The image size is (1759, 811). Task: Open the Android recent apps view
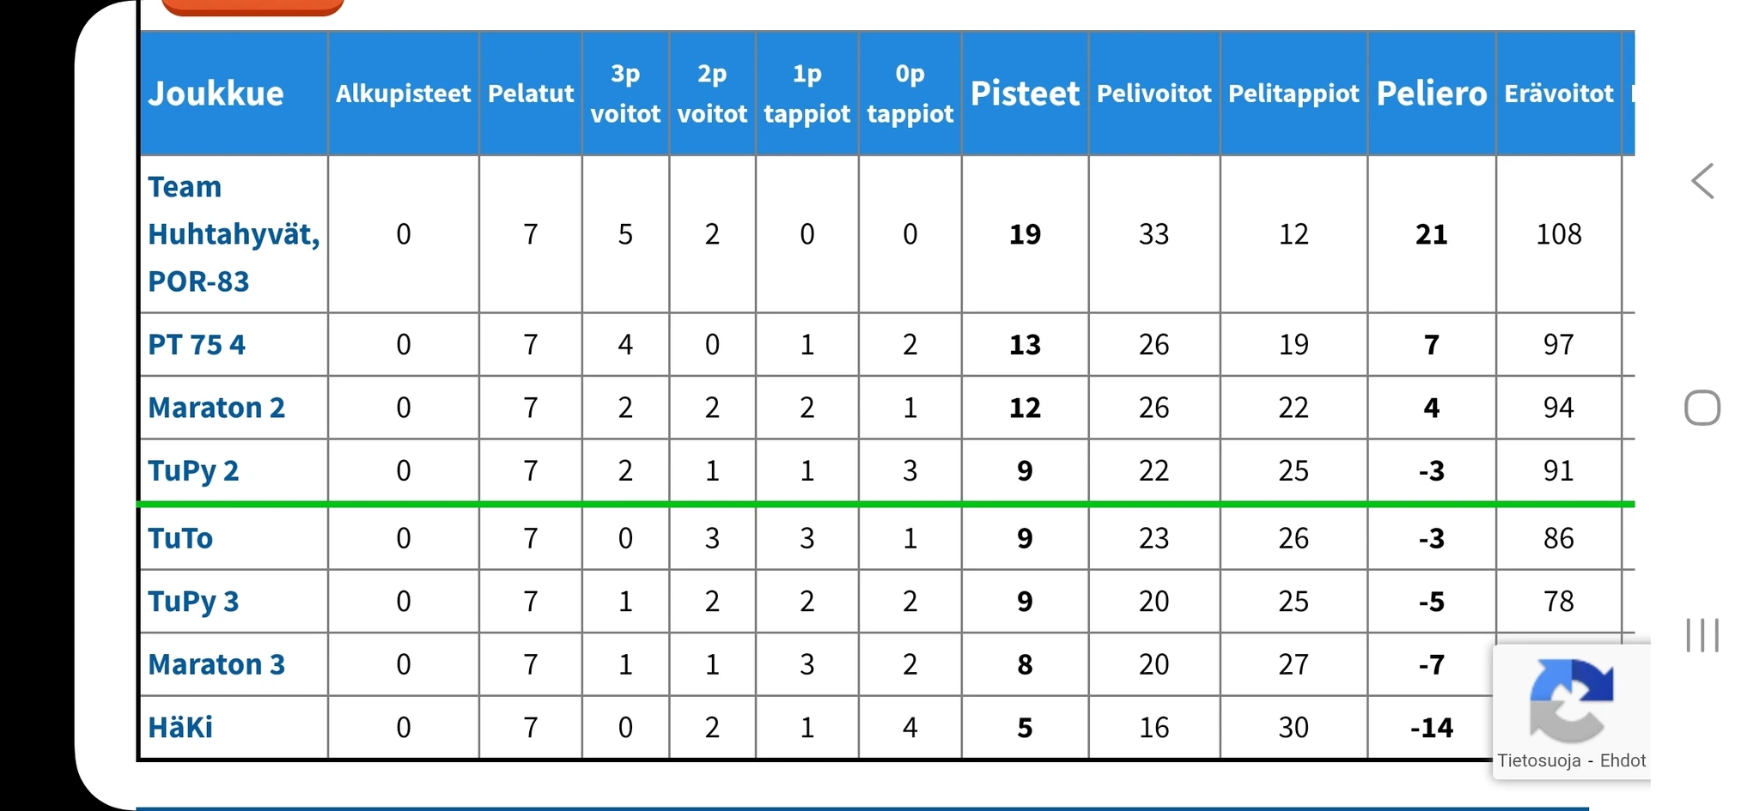click(x=1702, y=635)
